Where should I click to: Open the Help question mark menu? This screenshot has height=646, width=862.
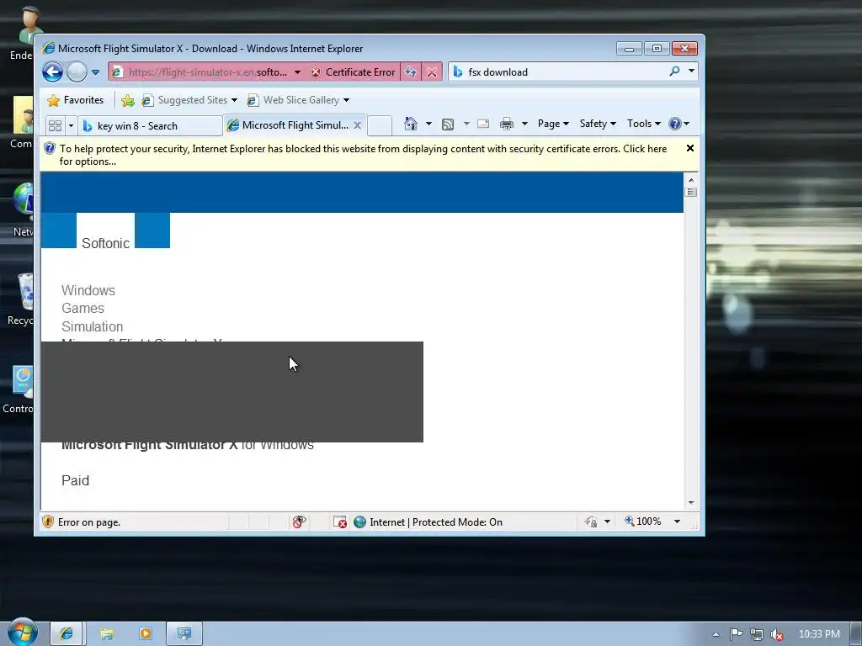(679, 124)
